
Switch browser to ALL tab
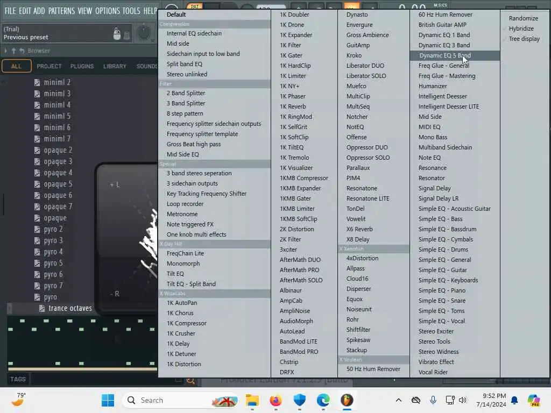(x=16, y=66)
